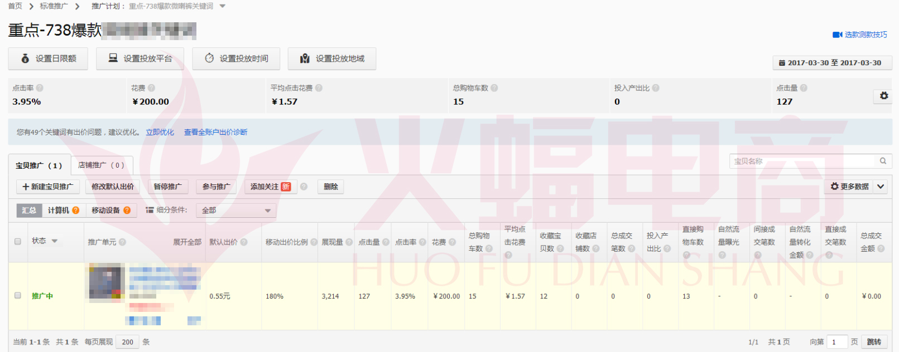This screenshot has width=899, height=352.
Task: Click the 添加关注 button
Action: coord(271,187)
